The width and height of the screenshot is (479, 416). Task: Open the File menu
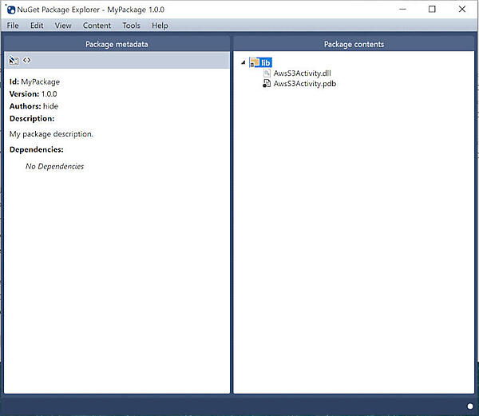(x=13, y=26)
